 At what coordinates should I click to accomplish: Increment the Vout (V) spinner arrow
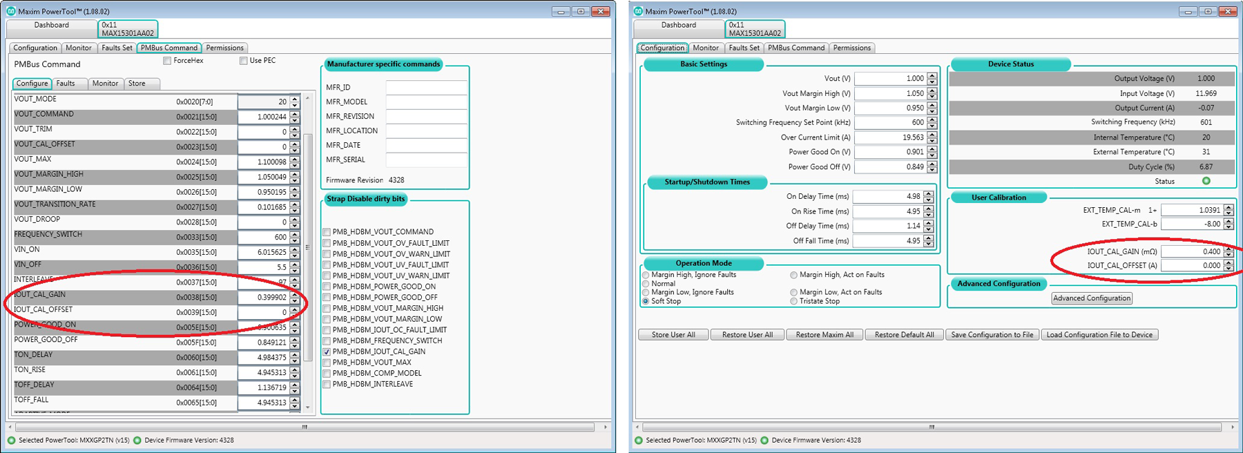[932, 75]
